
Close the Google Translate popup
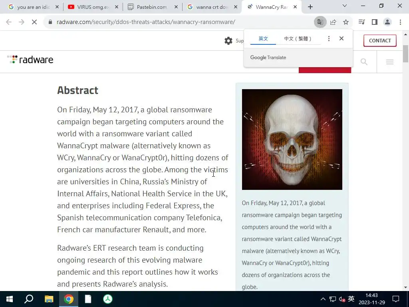click(341, 38)
